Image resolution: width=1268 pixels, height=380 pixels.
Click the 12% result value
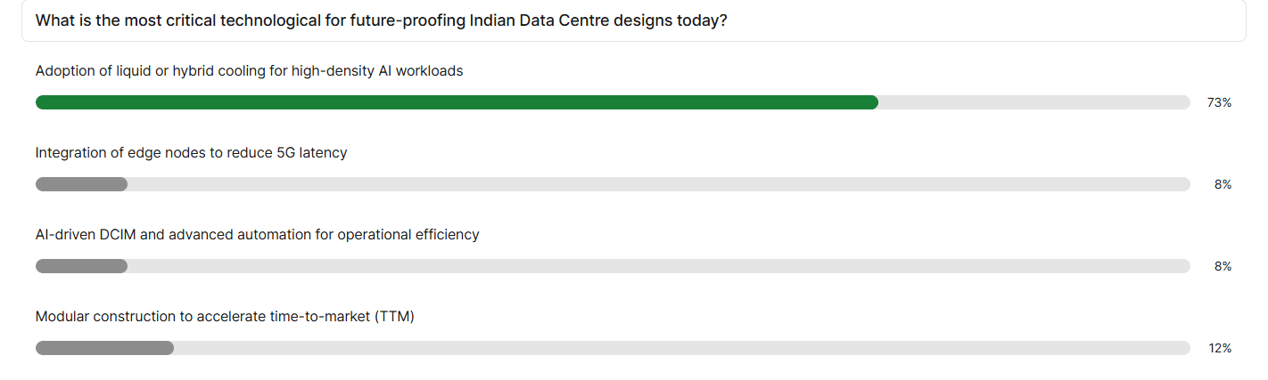[1220, 348]
